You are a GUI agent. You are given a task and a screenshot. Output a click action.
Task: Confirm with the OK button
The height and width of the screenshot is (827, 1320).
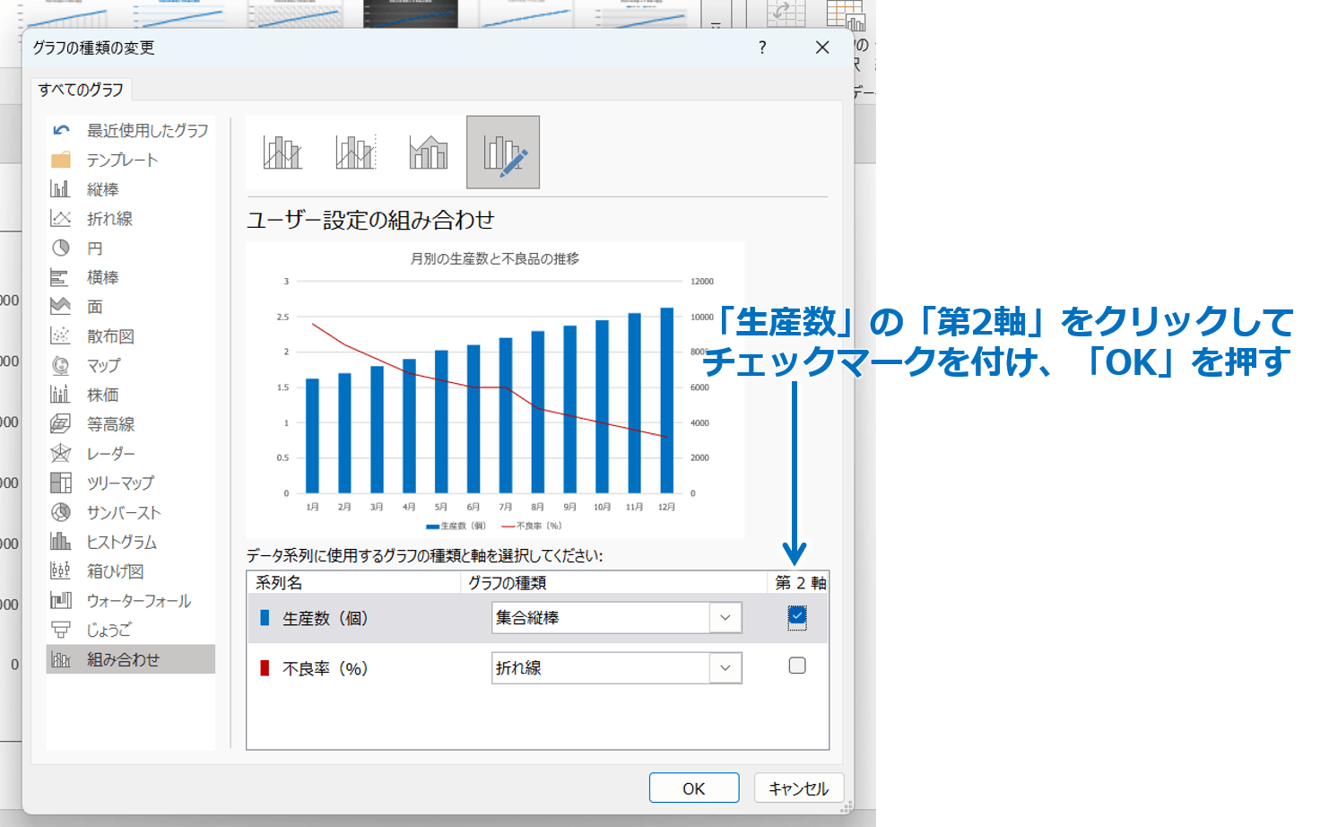click(694, 788)
